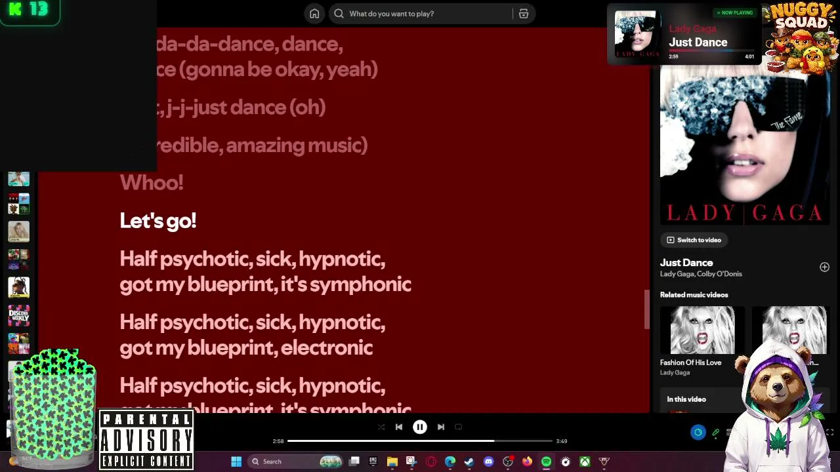Open Discord from the taskbar
This screenshot has height=472, width=840.
click(488, 462)
